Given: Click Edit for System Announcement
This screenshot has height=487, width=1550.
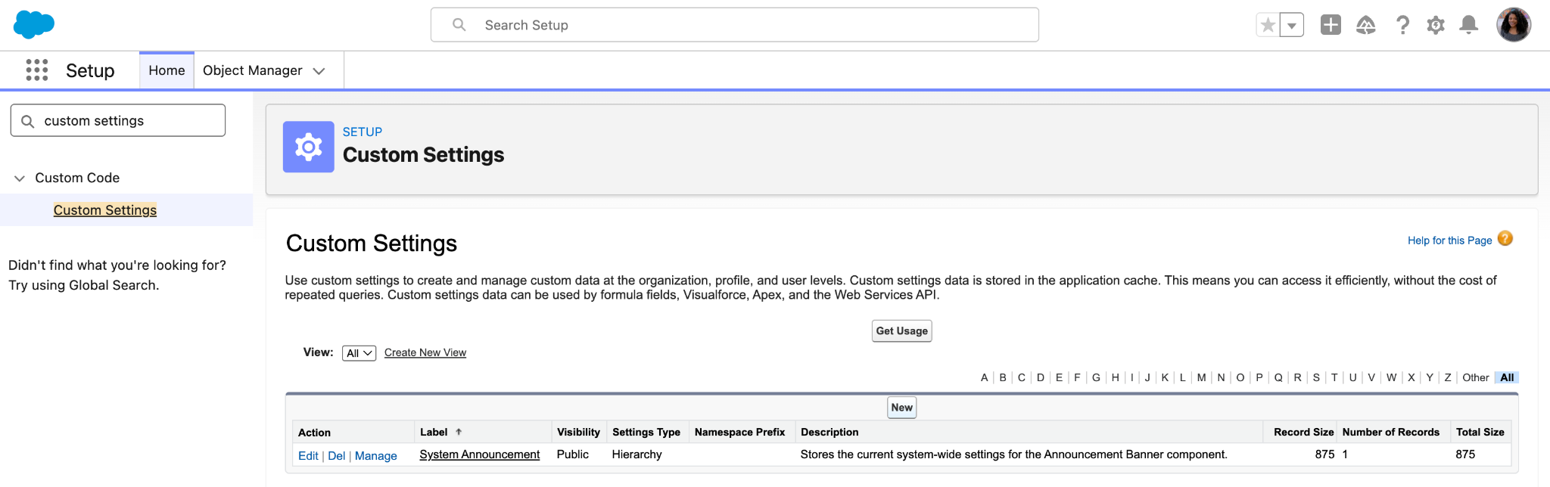Looking at the screenshot, I should (308, 455).
